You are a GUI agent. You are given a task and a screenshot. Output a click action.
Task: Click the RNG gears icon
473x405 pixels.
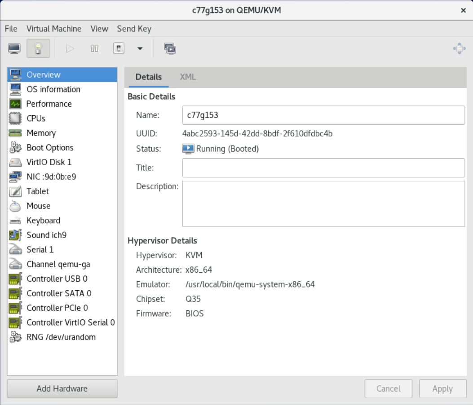point(15,337)
